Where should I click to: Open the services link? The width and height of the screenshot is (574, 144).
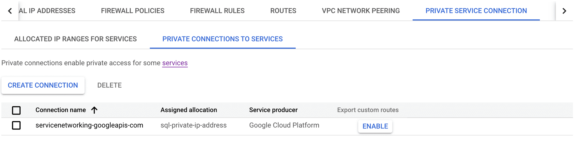(x=175, y=63)
